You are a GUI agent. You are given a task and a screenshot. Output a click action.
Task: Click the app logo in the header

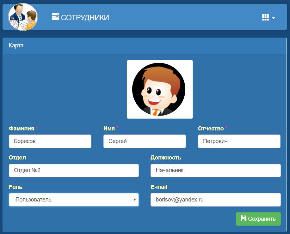(23, 17)
